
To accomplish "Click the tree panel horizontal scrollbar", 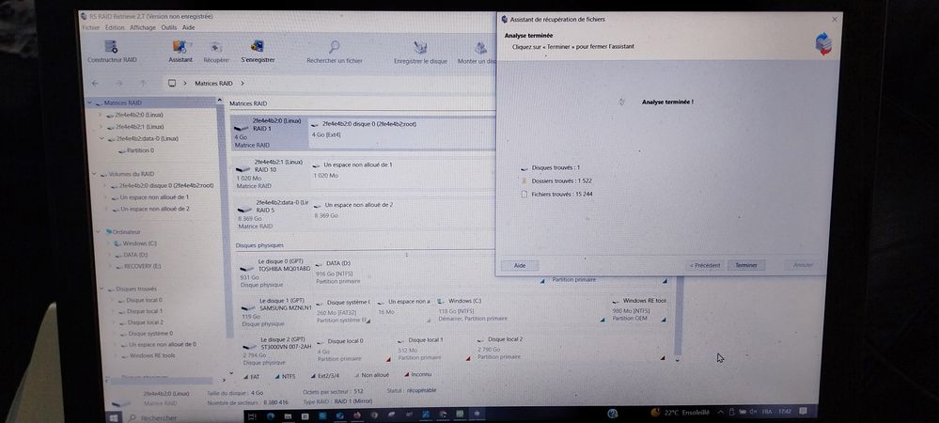I will tap(160, 380).
